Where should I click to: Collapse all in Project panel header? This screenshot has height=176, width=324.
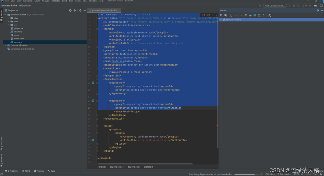click(x=75, y=10)
